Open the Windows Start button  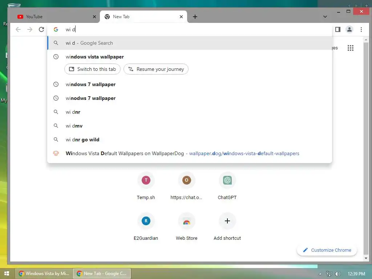7,274
